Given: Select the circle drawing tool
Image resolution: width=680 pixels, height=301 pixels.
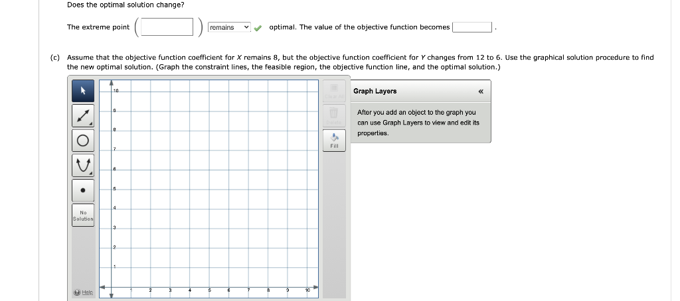Looking at the screenshot, I should click(83, 141).
